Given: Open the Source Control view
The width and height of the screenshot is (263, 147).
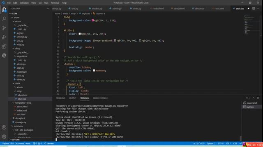Looking at the screenshot, I should pos(4,28).
